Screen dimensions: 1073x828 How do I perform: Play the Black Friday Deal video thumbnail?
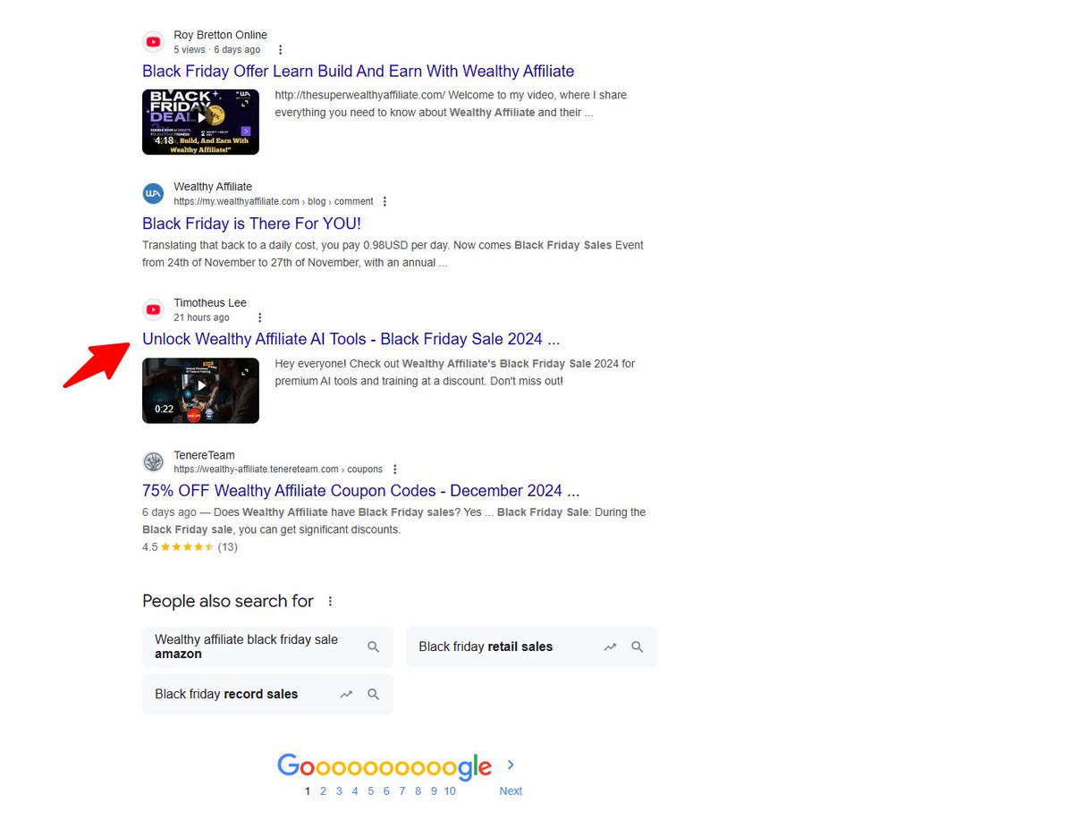point(200,122)
